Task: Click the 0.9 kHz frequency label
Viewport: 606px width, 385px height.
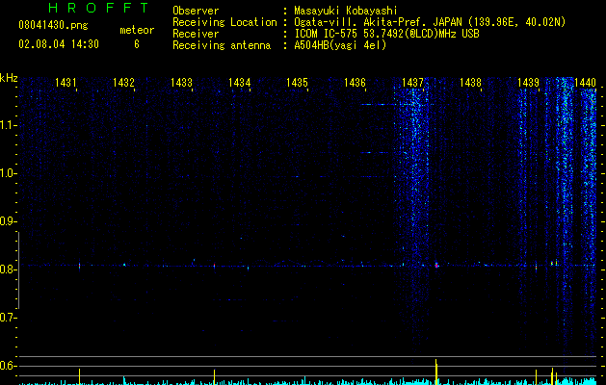Action: (x=8, y=221)
